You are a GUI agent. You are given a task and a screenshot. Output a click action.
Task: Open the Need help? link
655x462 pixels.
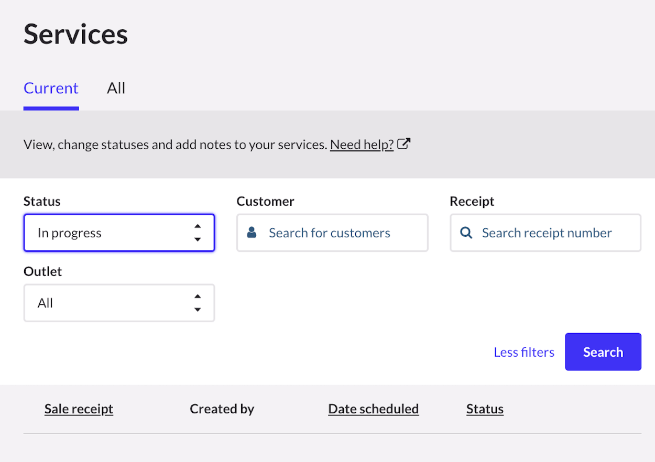pyautogui.click(x=362, y=145)
